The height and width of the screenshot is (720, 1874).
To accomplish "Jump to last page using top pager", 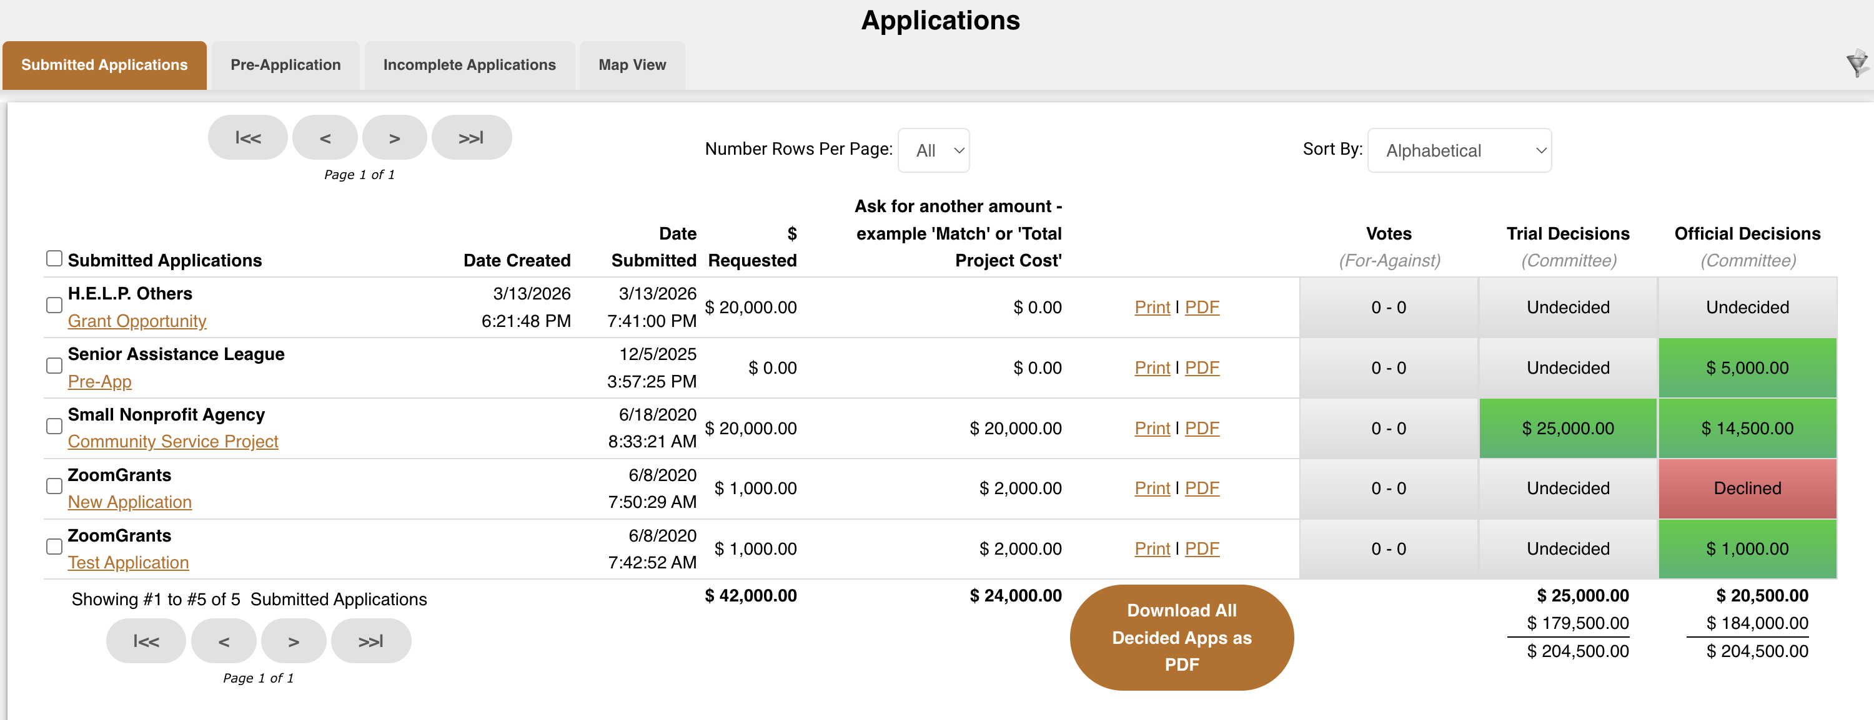I will coord(472,137).
